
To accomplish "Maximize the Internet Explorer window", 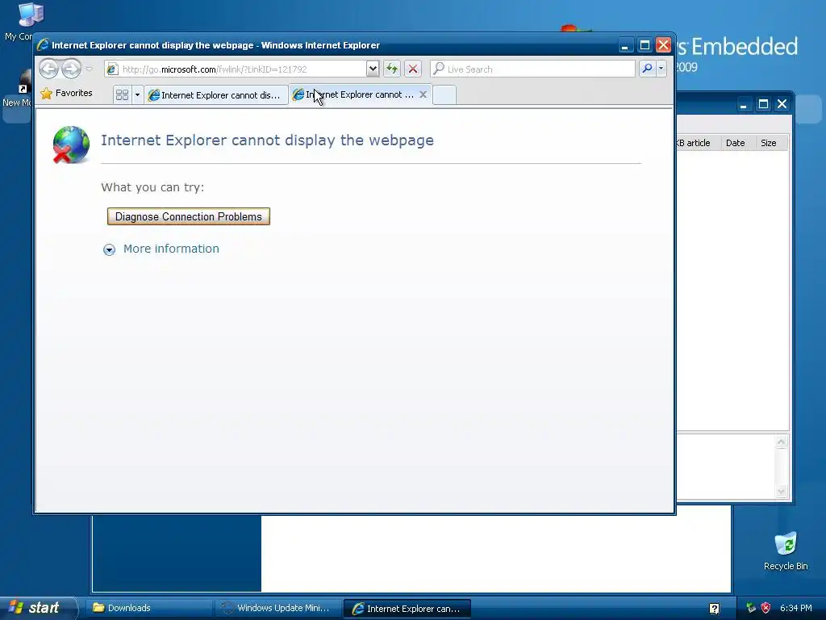I will click(645, 45).
